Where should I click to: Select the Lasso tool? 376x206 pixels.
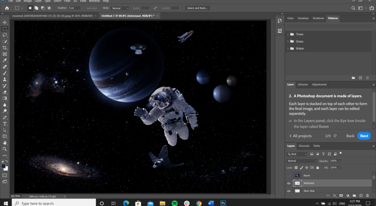click(x=4, y=35)
